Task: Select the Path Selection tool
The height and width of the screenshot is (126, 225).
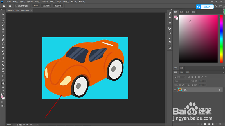Action: click(x=3, y=76)
